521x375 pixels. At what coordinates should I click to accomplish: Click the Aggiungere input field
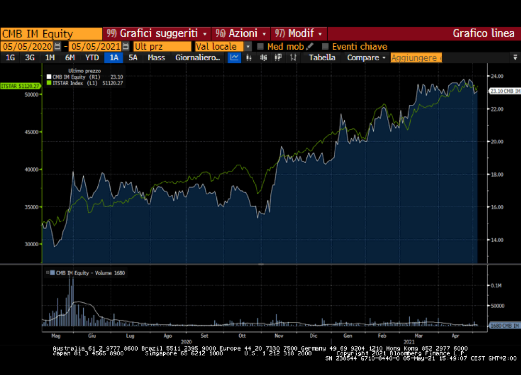416,58
